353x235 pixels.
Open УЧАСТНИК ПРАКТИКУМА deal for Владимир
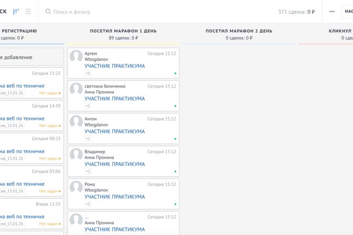click(115, 164)
